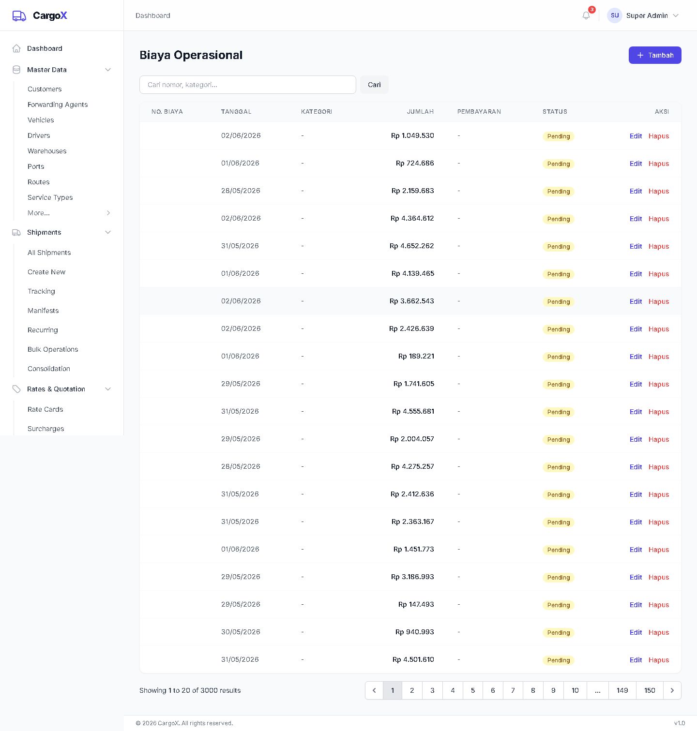Click the Rates & Quotation tag icon
Image resolution: width=697 pixels, height=731 pixels.
click(x=16, y=389)
